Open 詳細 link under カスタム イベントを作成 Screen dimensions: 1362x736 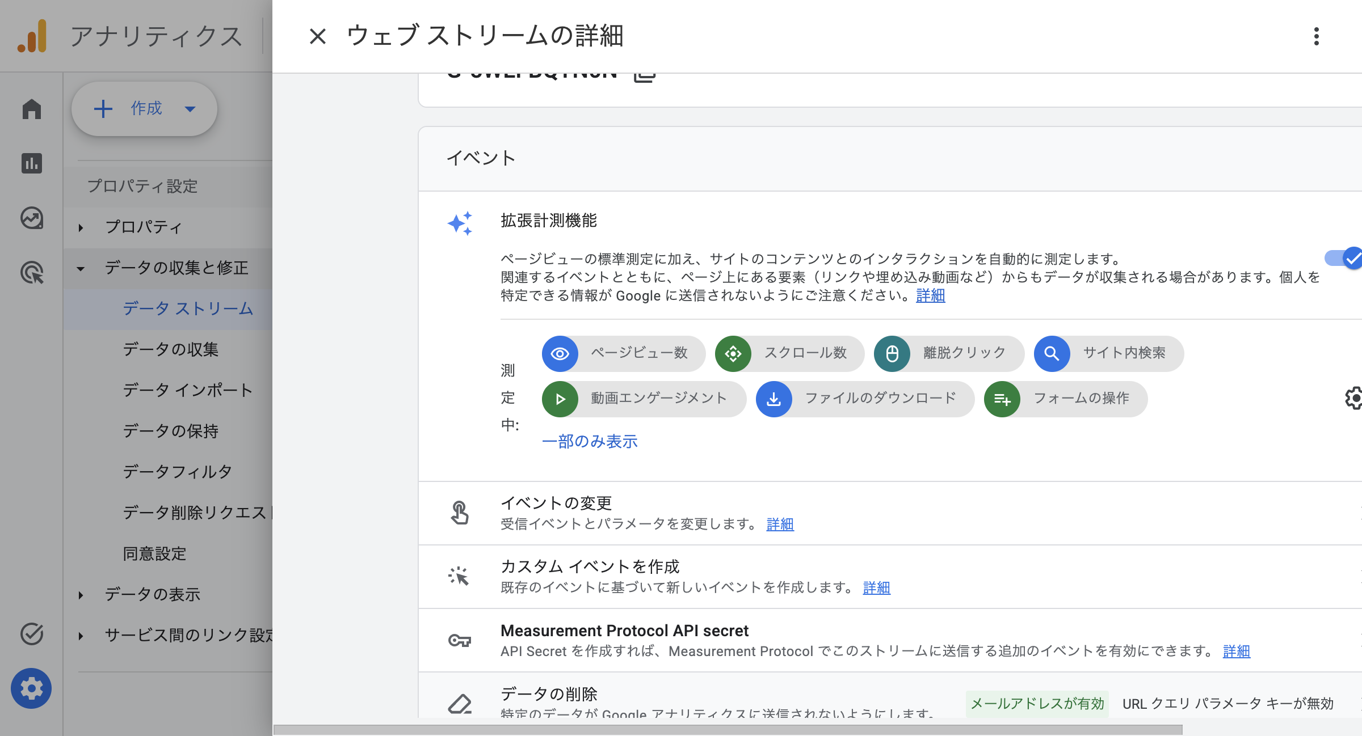point(877,587)
